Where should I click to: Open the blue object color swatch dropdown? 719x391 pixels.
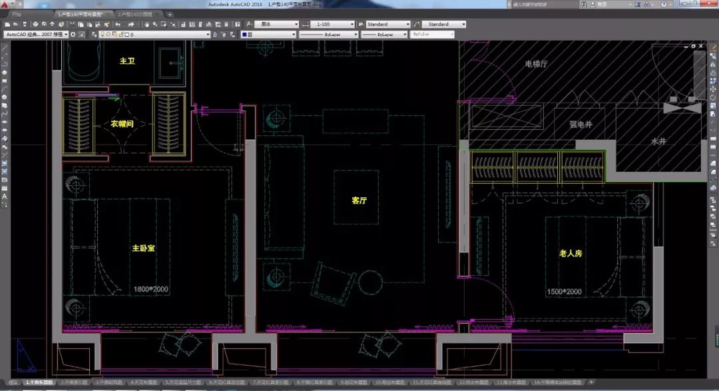266,34
